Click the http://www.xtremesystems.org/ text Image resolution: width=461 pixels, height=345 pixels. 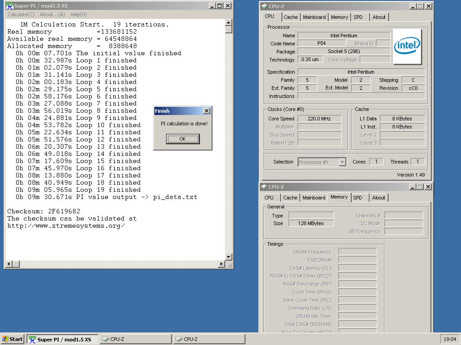pyautogui.click(x=66, y=226)
